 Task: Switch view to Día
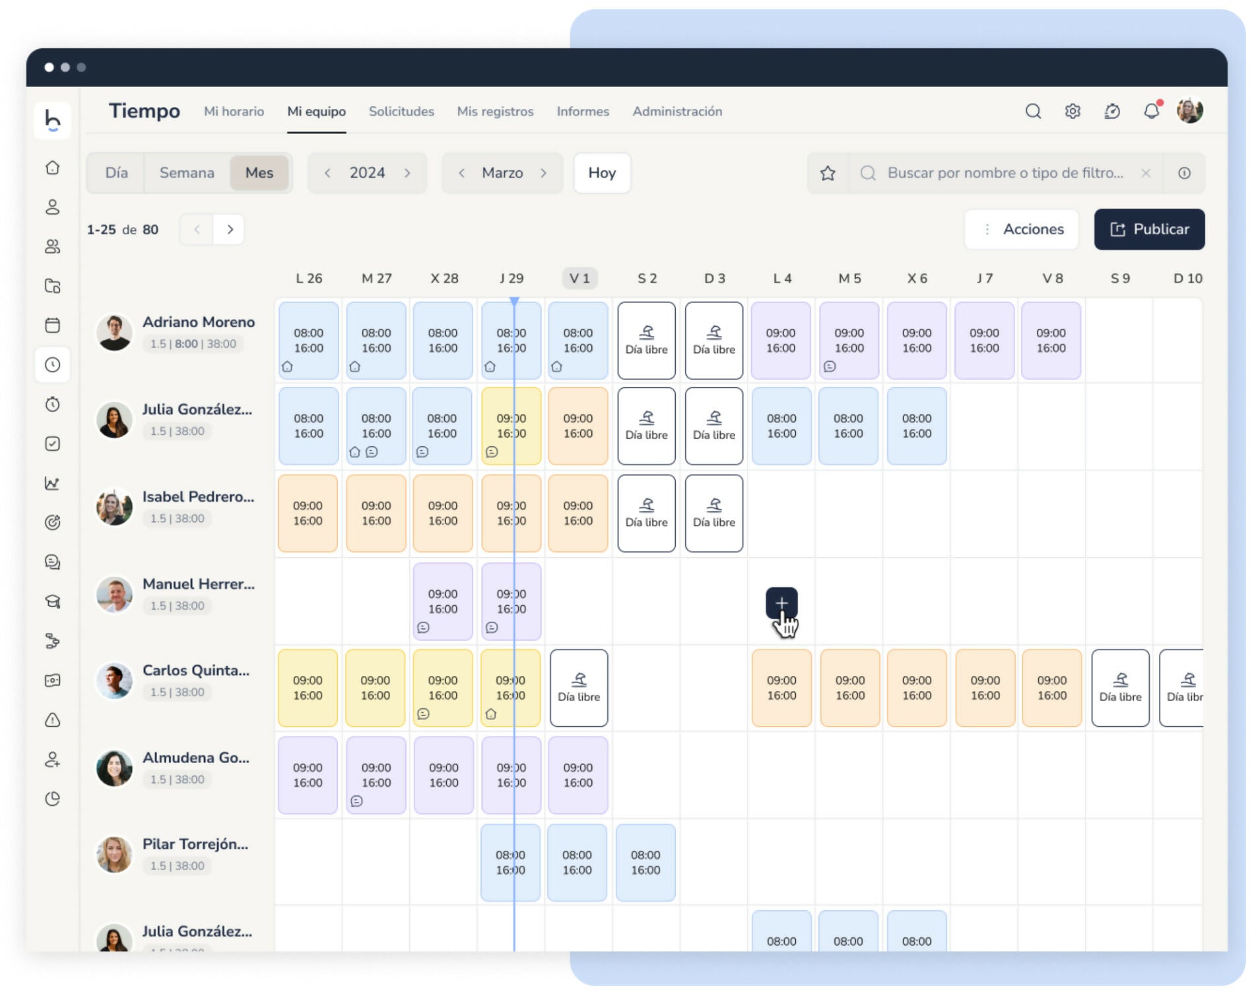coord(116,173)
